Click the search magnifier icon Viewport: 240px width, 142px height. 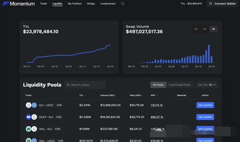tap(68, 85)
